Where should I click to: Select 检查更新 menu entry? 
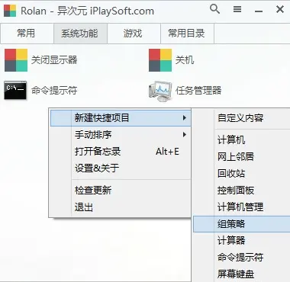click(x=121, y=191)
